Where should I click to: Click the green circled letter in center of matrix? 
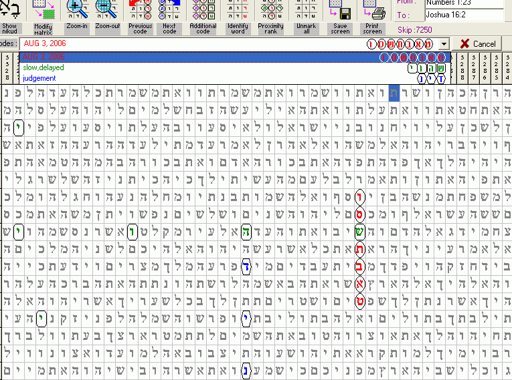point(246,232)
